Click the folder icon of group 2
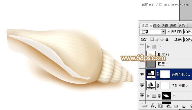192x110 pixels. pos(154,96)
